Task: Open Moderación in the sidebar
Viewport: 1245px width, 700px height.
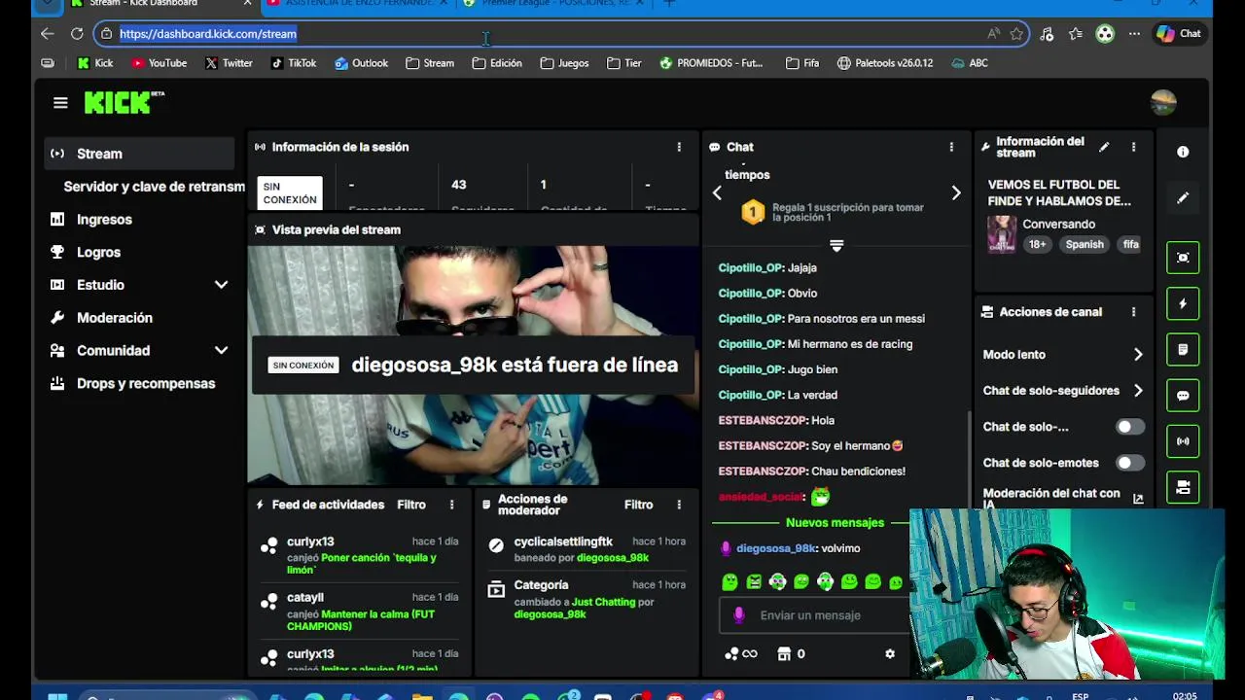Action: [x=140, y=318]
